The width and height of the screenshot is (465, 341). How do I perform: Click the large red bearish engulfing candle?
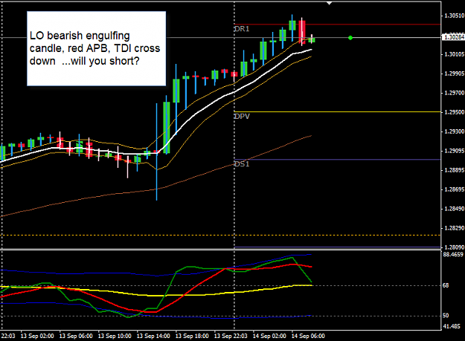[302, 32]
